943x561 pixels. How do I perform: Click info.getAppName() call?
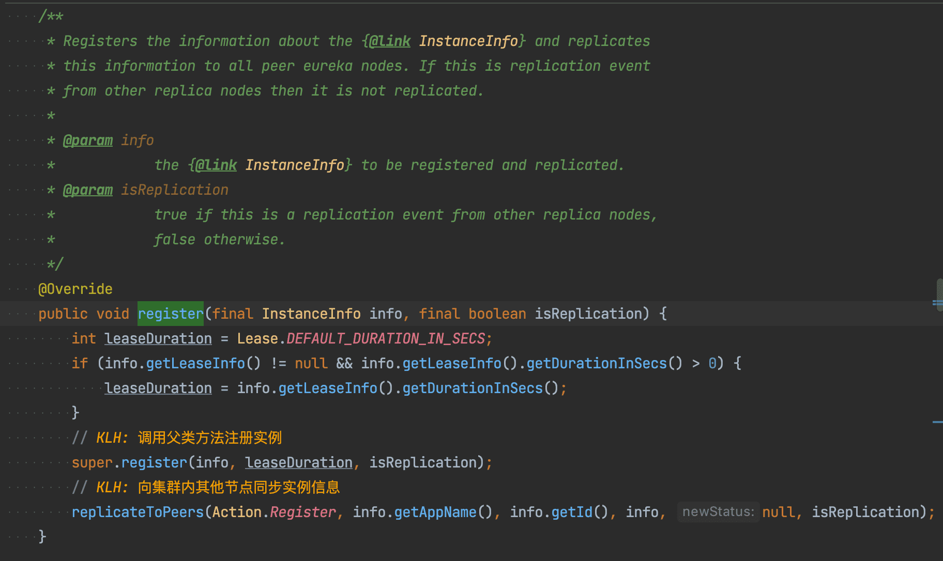[423, 512]
